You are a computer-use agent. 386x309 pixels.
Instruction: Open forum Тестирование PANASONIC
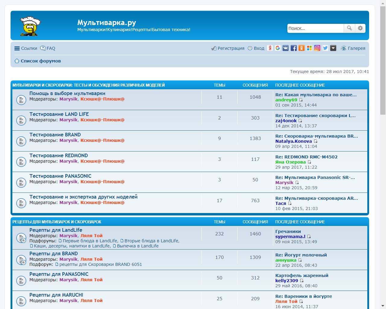click(x=60, y=176)
